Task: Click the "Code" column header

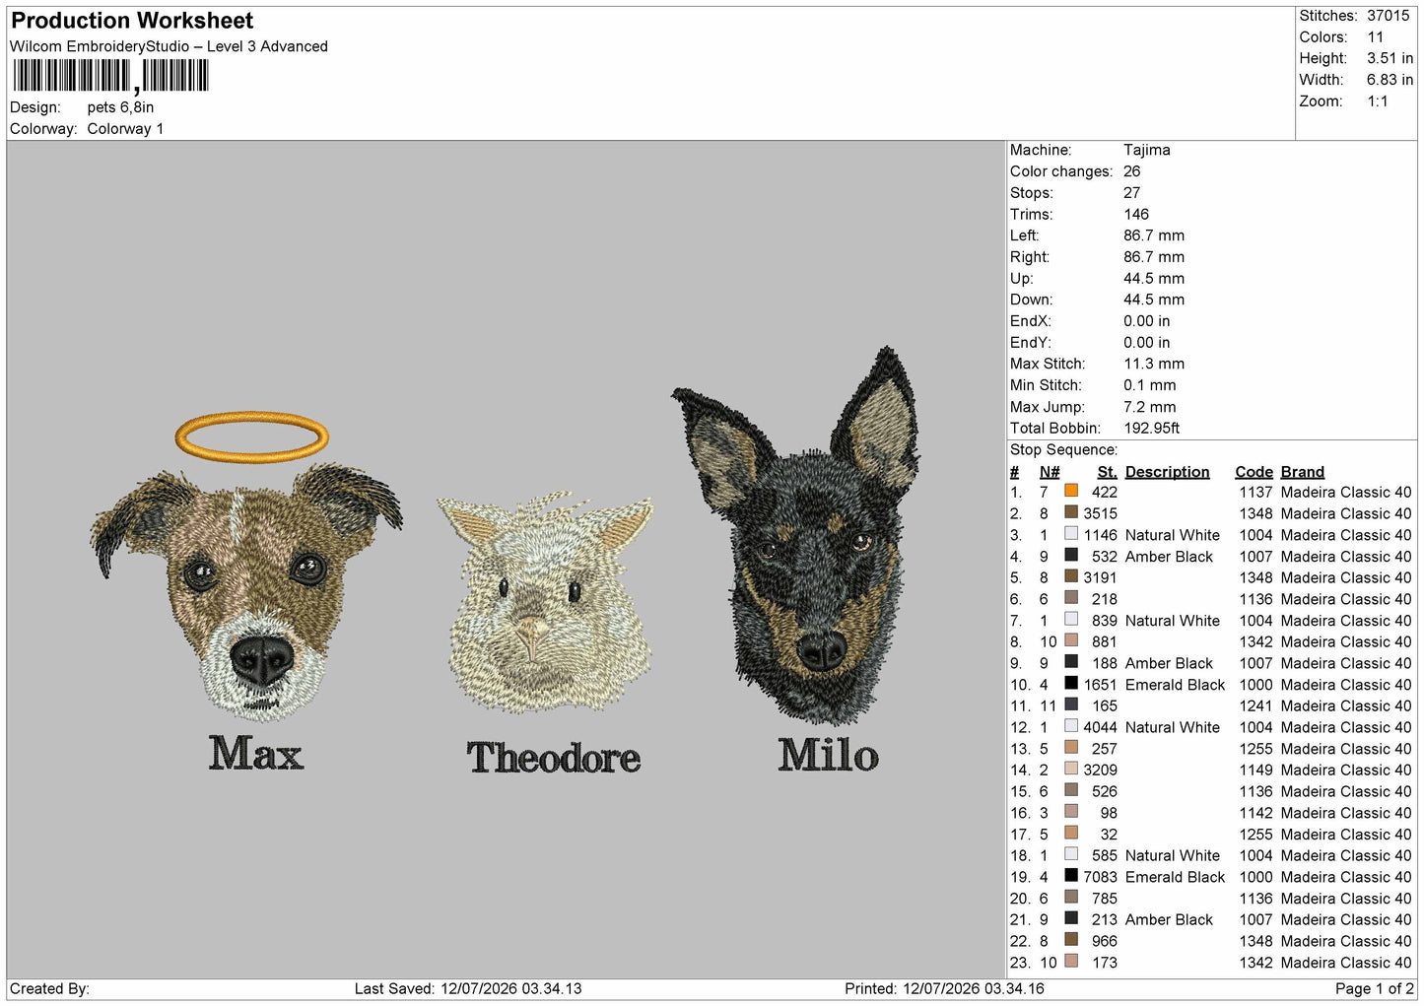Action: pyautogui.click(x=1254, y=472)
